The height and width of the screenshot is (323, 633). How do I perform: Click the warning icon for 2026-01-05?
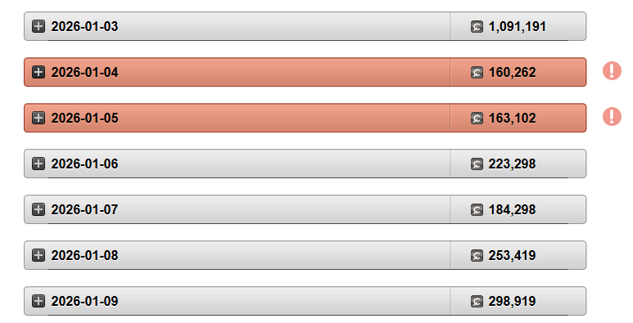[x=612, y=117]
